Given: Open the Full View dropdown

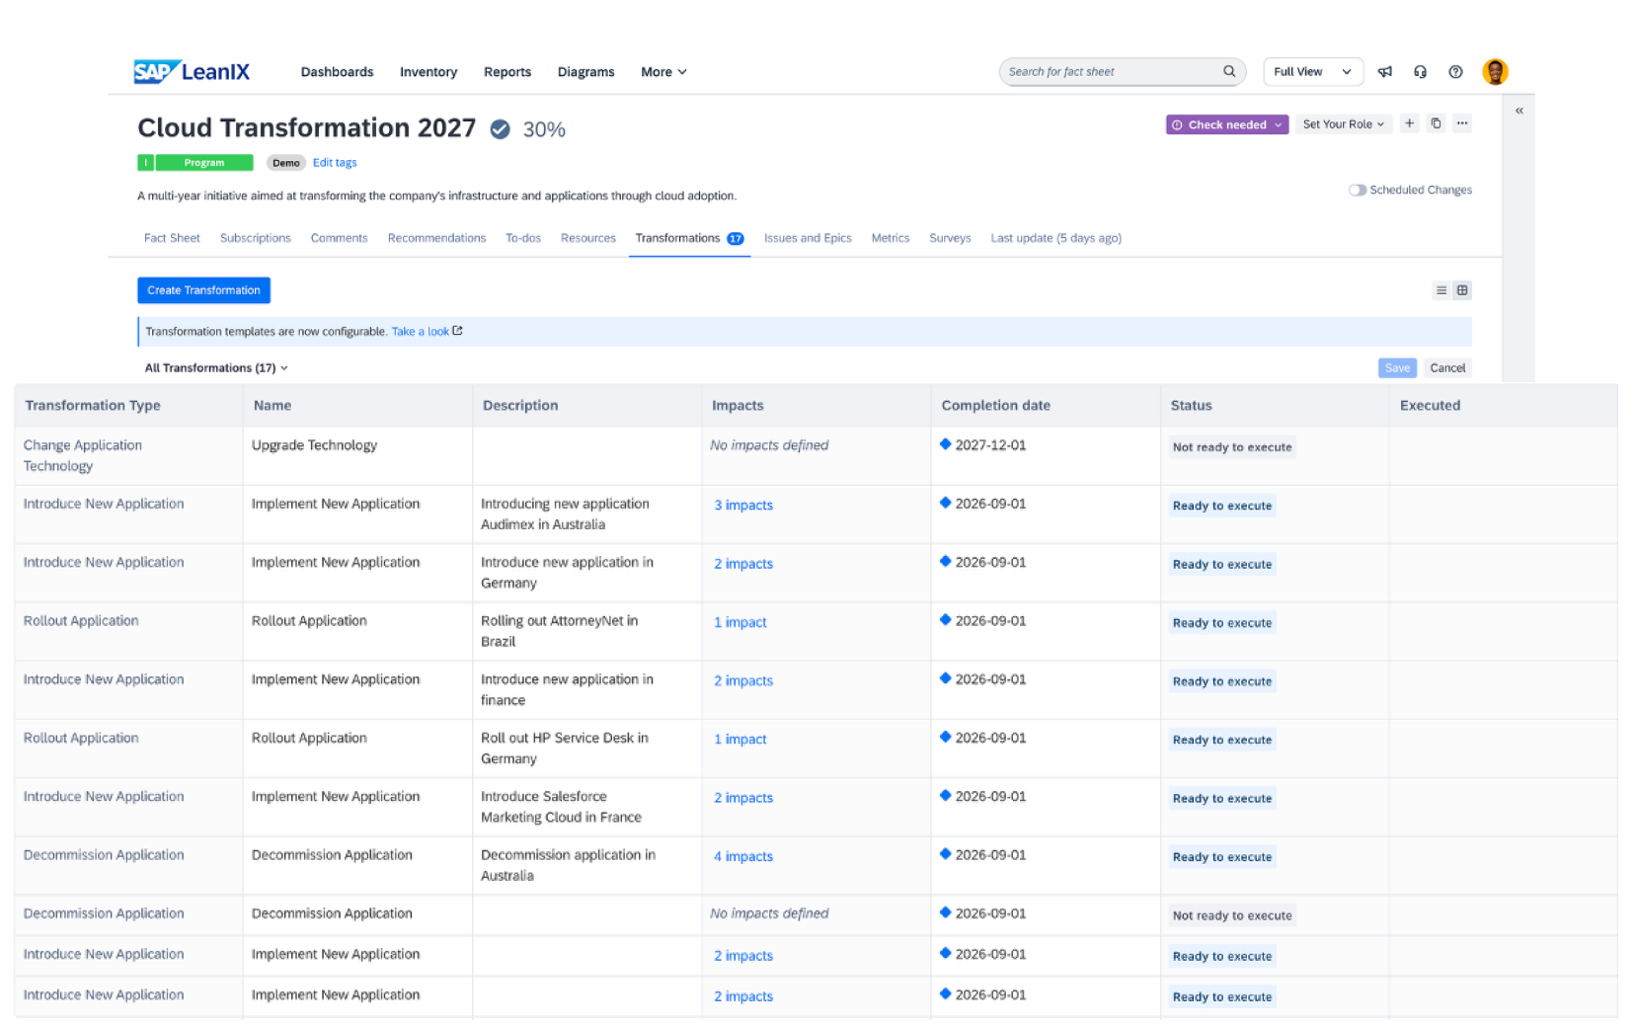Looking at the screenshot, I should point(1312,72).
